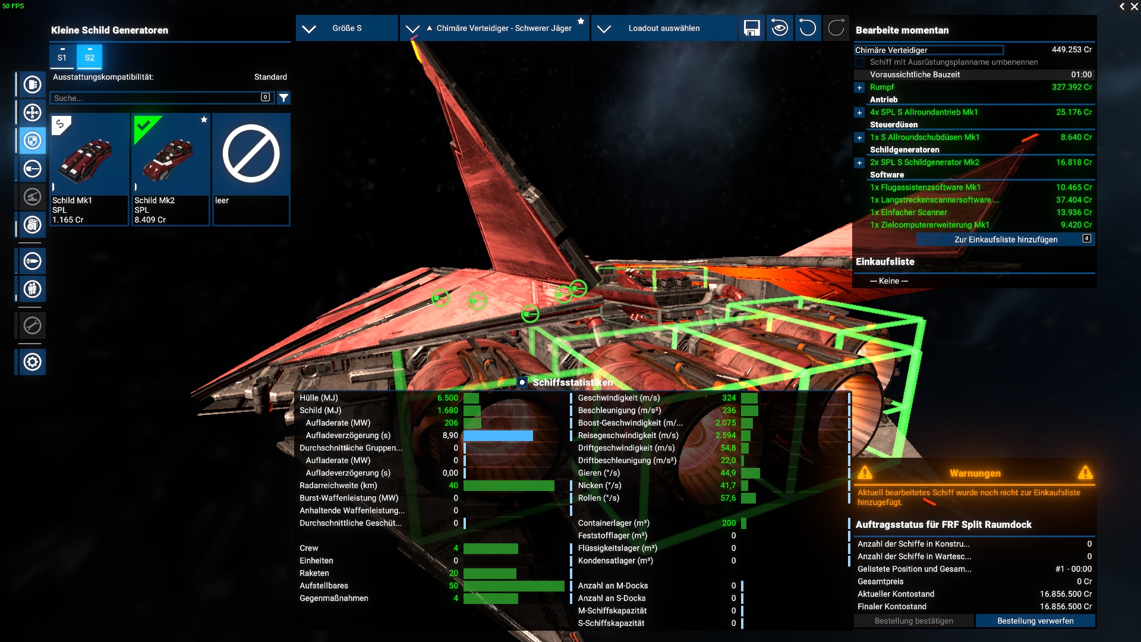The image size is (1141, 642).
Task: Click the Aufladeverzögerung blue stat bar
Action: (x=498, y=435)
